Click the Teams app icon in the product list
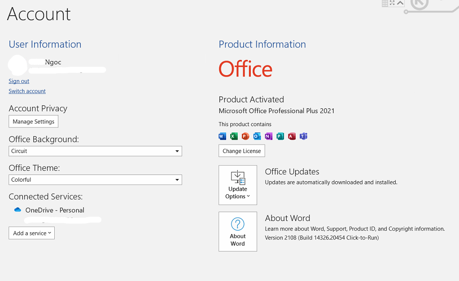This screenshot has height=281, width=459. click(x=304, y=136)
